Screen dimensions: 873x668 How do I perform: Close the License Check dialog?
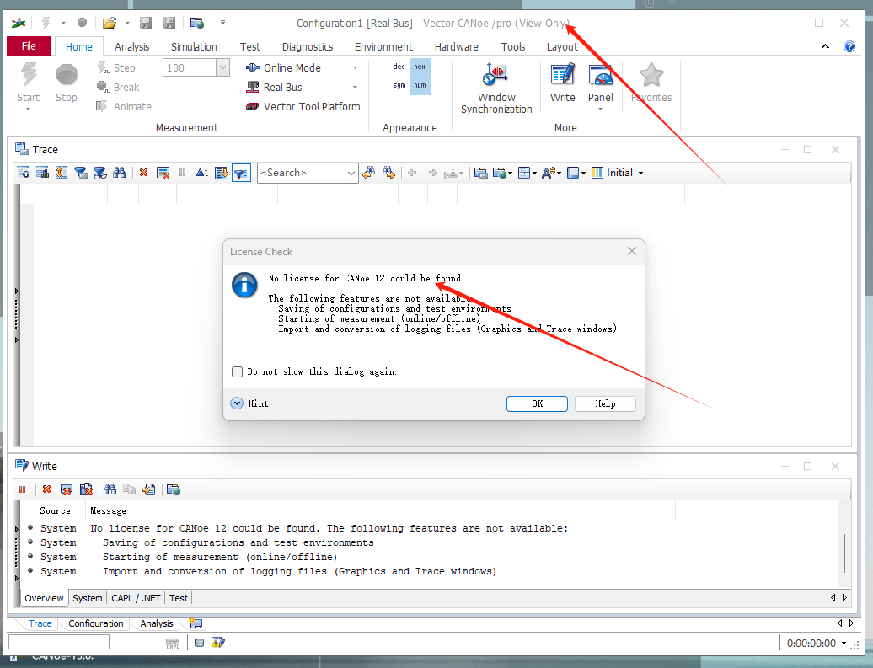pos(631,251)
